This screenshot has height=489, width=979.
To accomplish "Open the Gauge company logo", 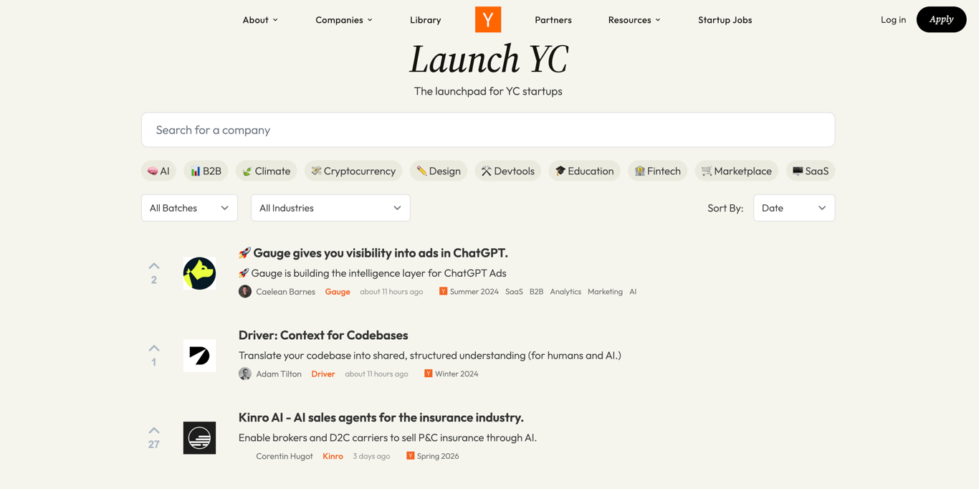I will point(199,273).
